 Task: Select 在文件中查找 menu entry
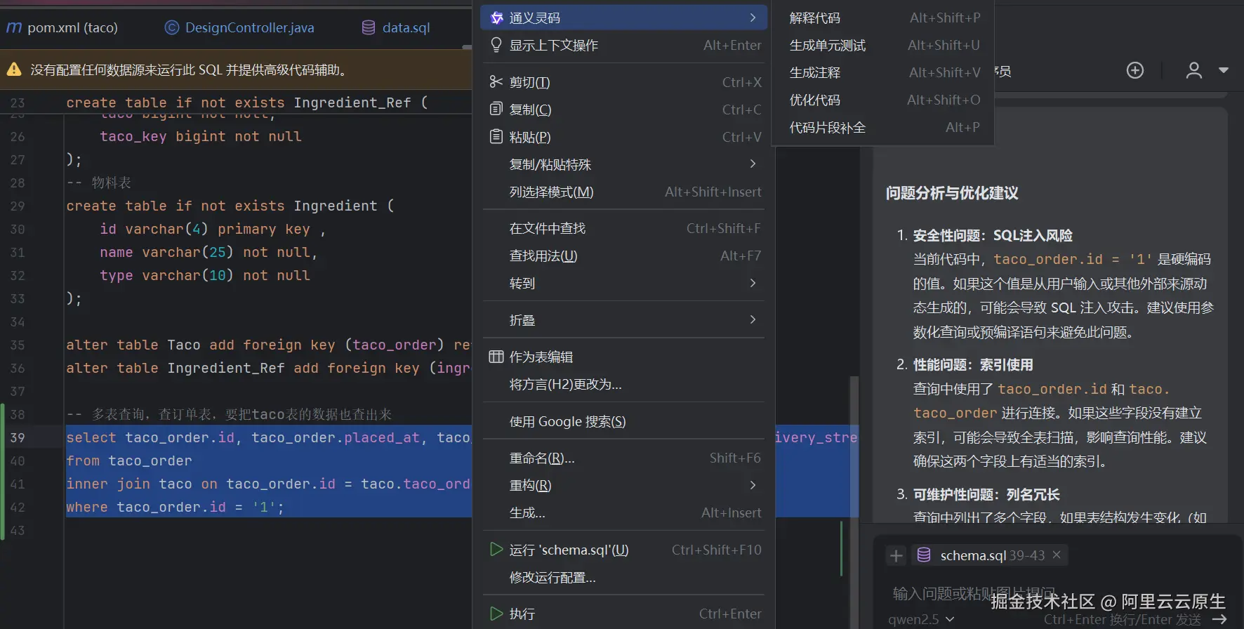pos(624,228)
